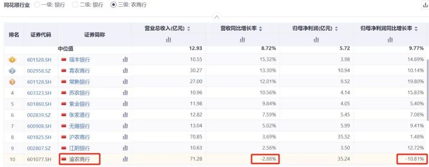Open 江阴银行 stock name link
The height and width of the screenshot is (167, 429).
[x=79, y=148]
